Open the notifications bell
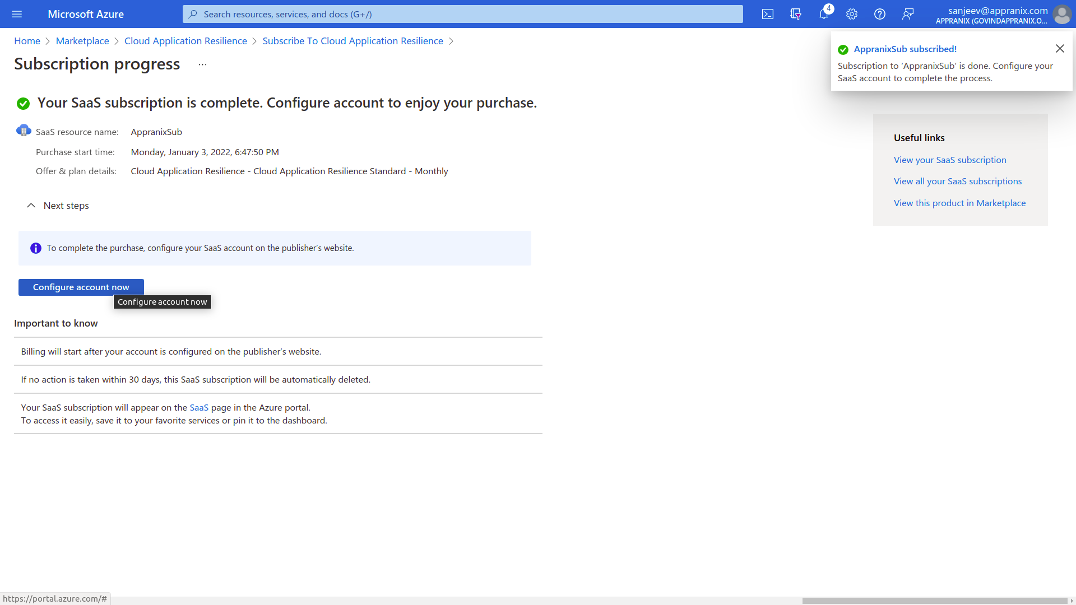Image resolution: width=1076 pixels, height=605 pixels. tap(823, 14)
